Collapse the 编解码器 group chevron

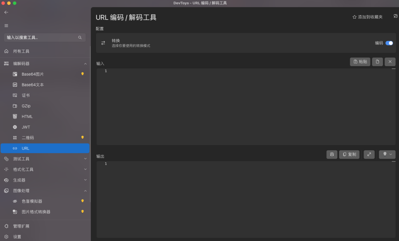pos(85,64)
